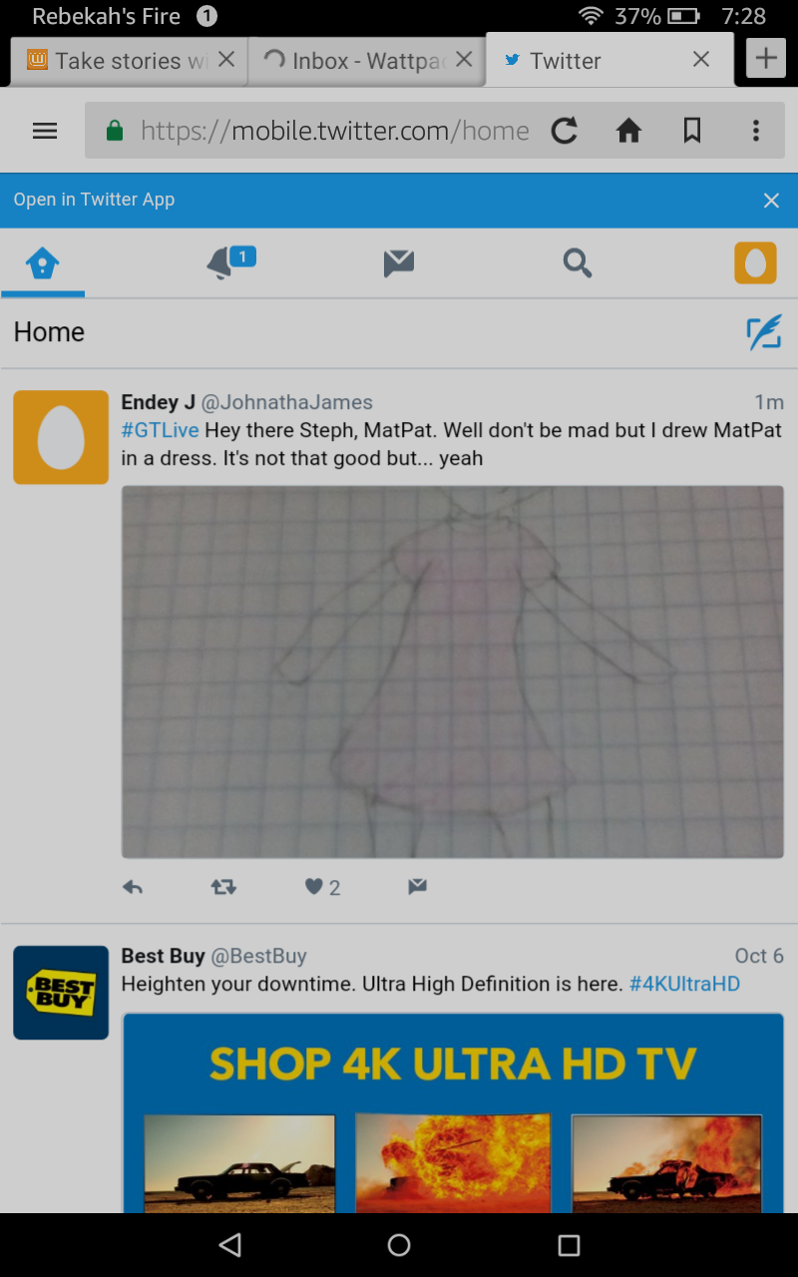The image size is (798, 1277).
Task: Compose a new tweet with quill icon
Action: (x=764, y=332)
